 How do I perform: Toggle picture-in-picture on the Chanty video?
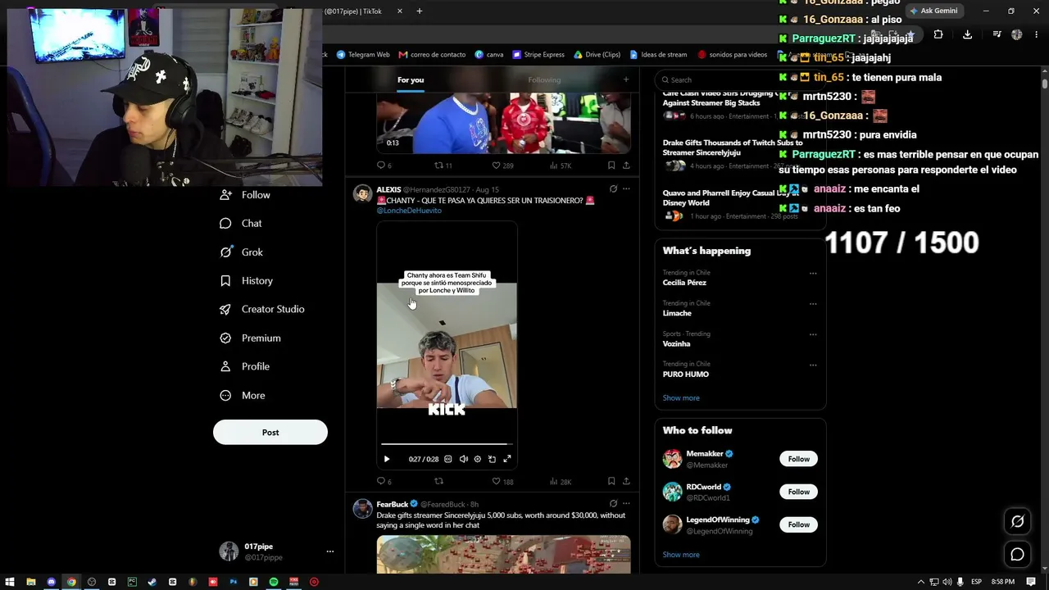pyautogui.click(x=492, y=459)
